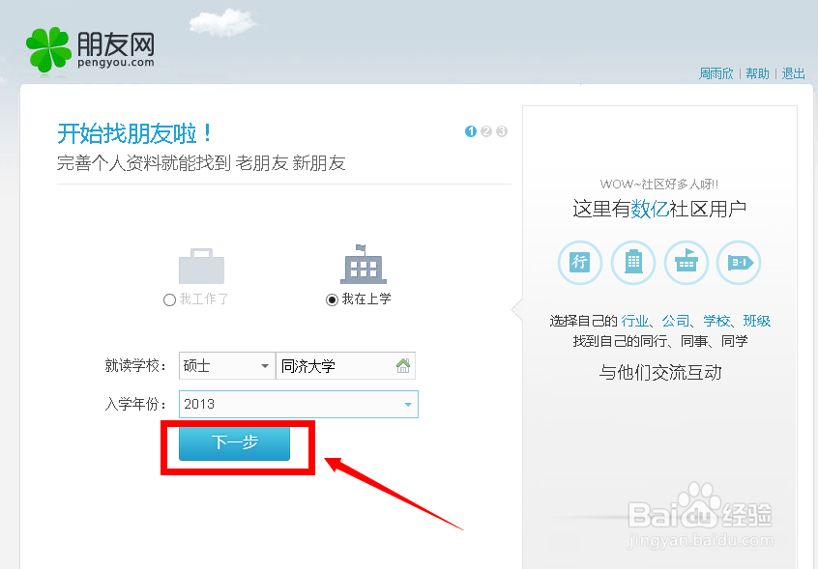Click the green house icon in school field
Screen dimensions: 818x569
[402, 365]
